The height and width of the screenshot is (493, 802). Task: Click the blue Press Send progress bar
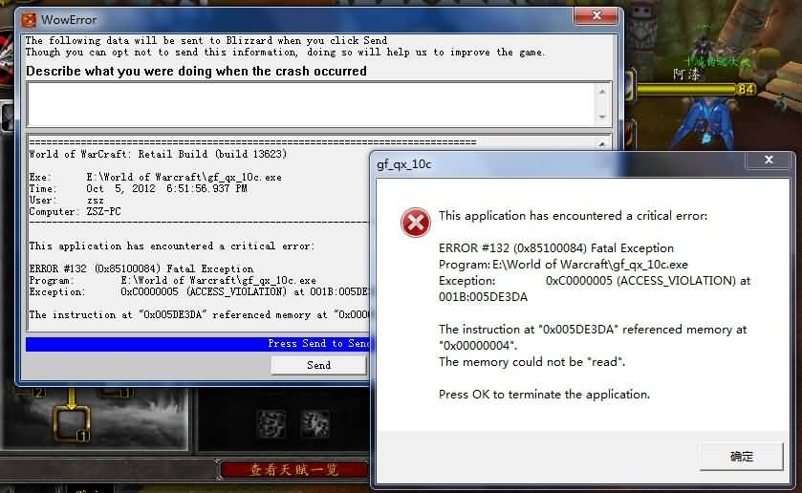click(x=197, y=344)
